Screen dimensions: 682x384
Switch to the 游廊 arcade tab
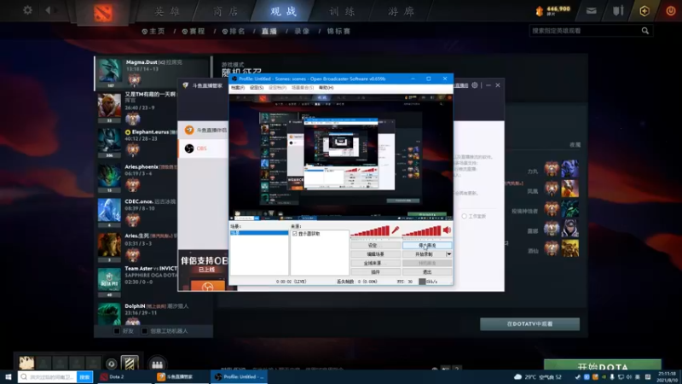click(401, 11)
